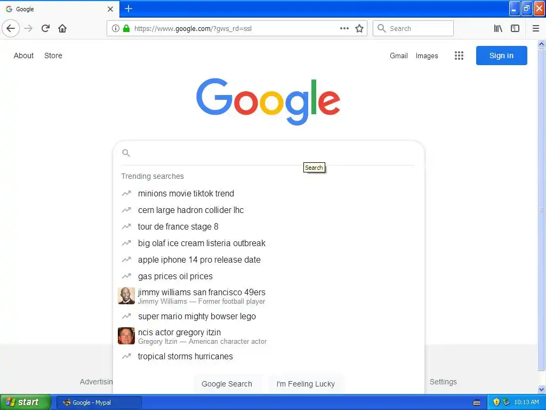Open the browser hamburger menu
Image resolution: width=546 pixels, height=410 pixels.
[536, 28]
